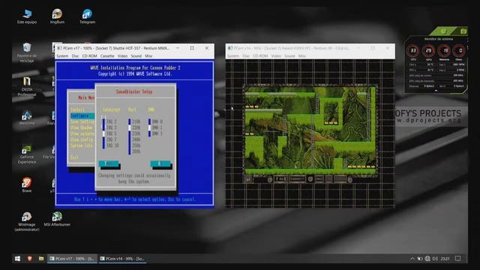Open Sound menu in PCem v17
The image size is (480, 270).
click(x=136, y=56)
